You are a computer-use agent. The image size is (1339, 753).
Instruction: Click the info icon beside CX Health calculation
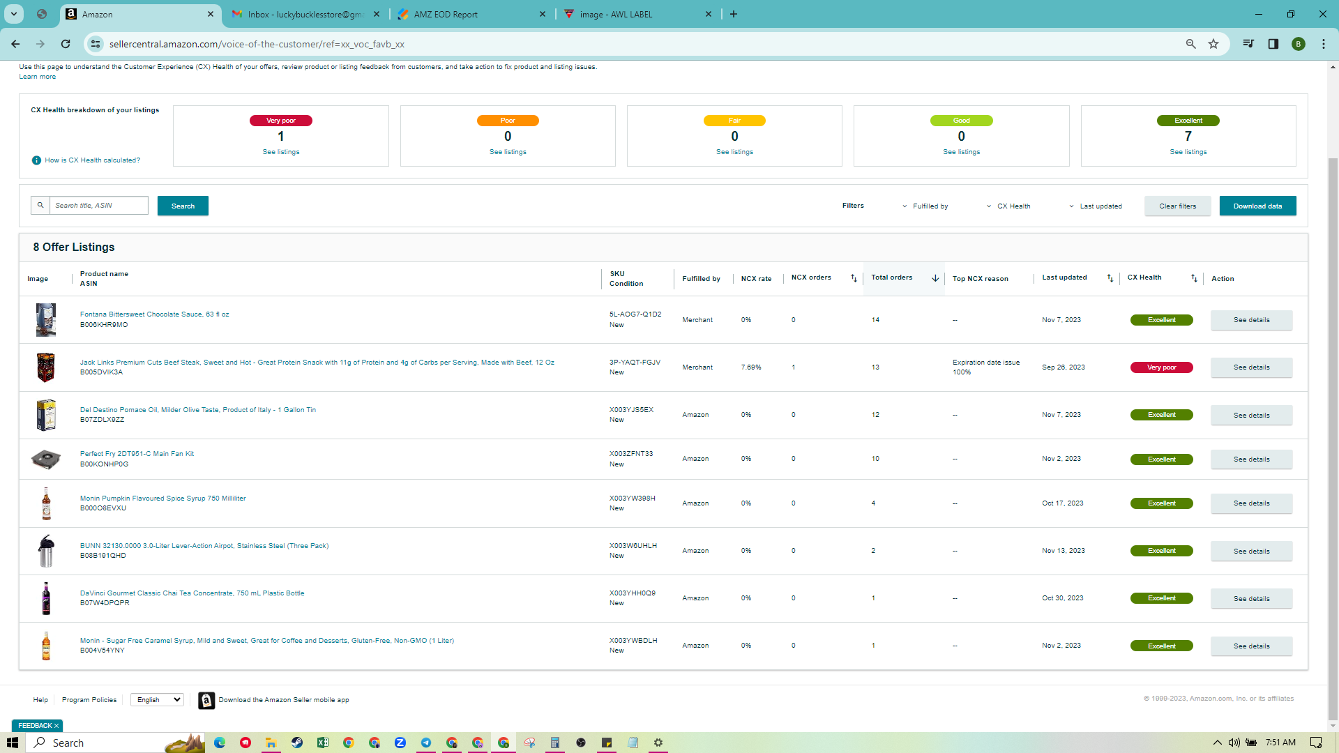point(36,160)
